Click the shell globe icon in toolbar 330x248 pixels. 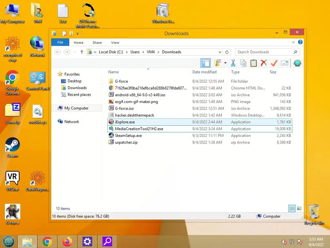click(x=297, y=63)
